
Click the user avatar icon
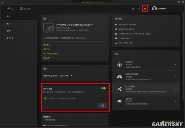tap(154, 8)
